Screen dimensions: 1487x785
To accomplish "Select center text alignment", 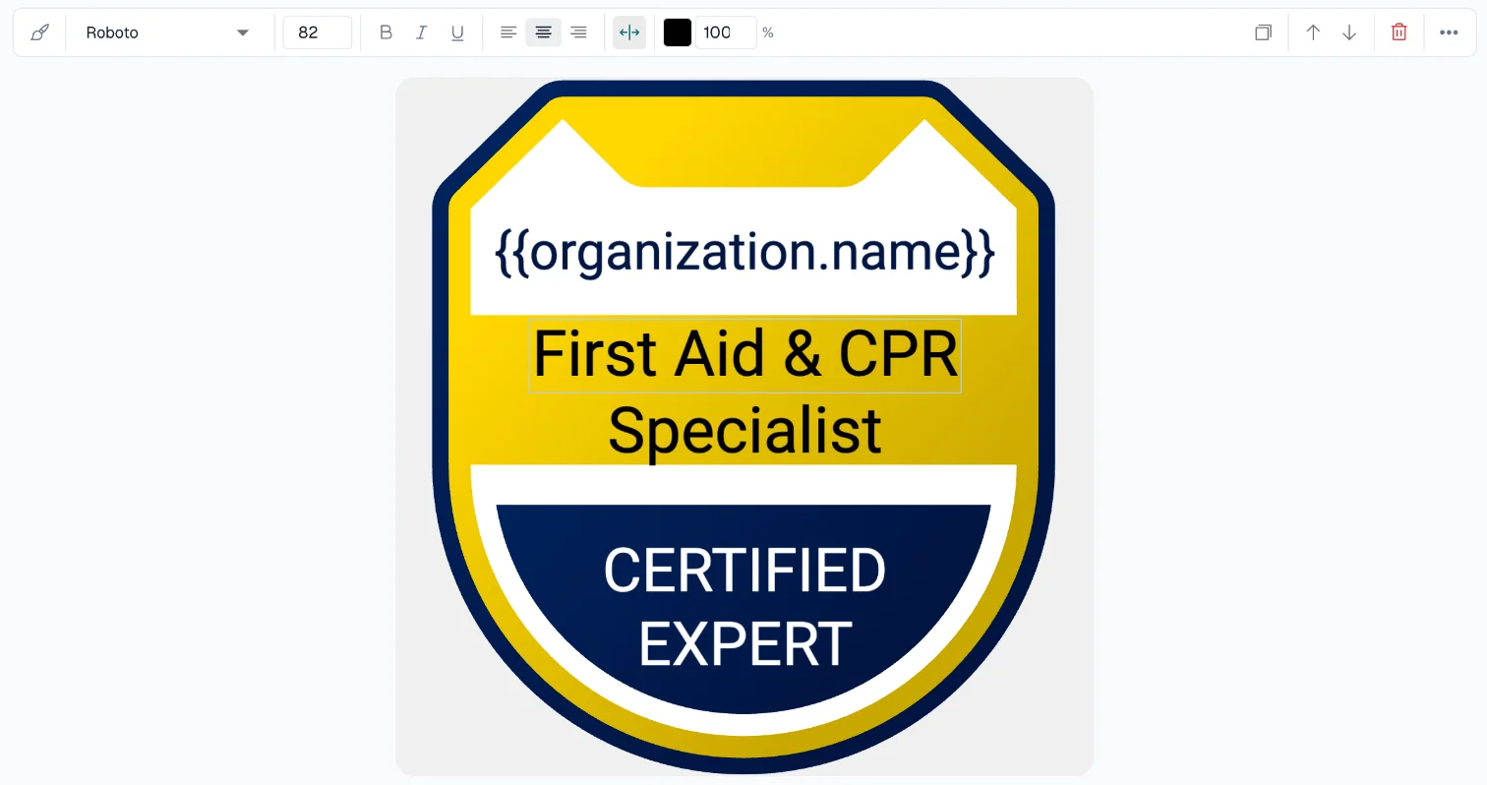I will (x=543, y=32).
